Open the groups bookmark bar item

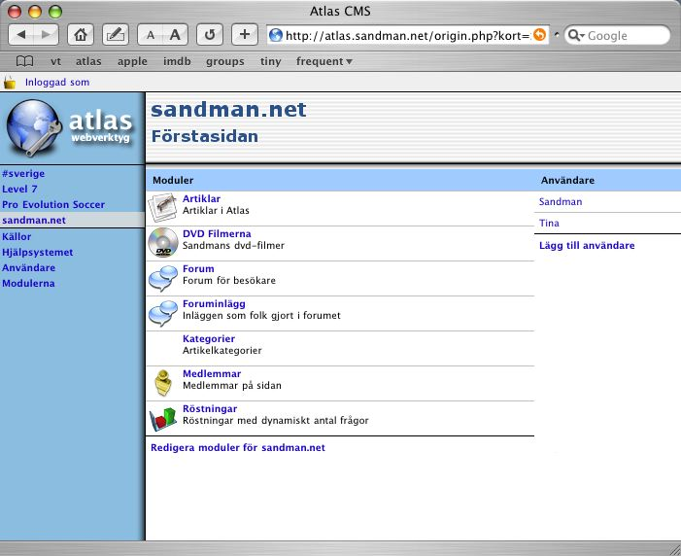224,61
